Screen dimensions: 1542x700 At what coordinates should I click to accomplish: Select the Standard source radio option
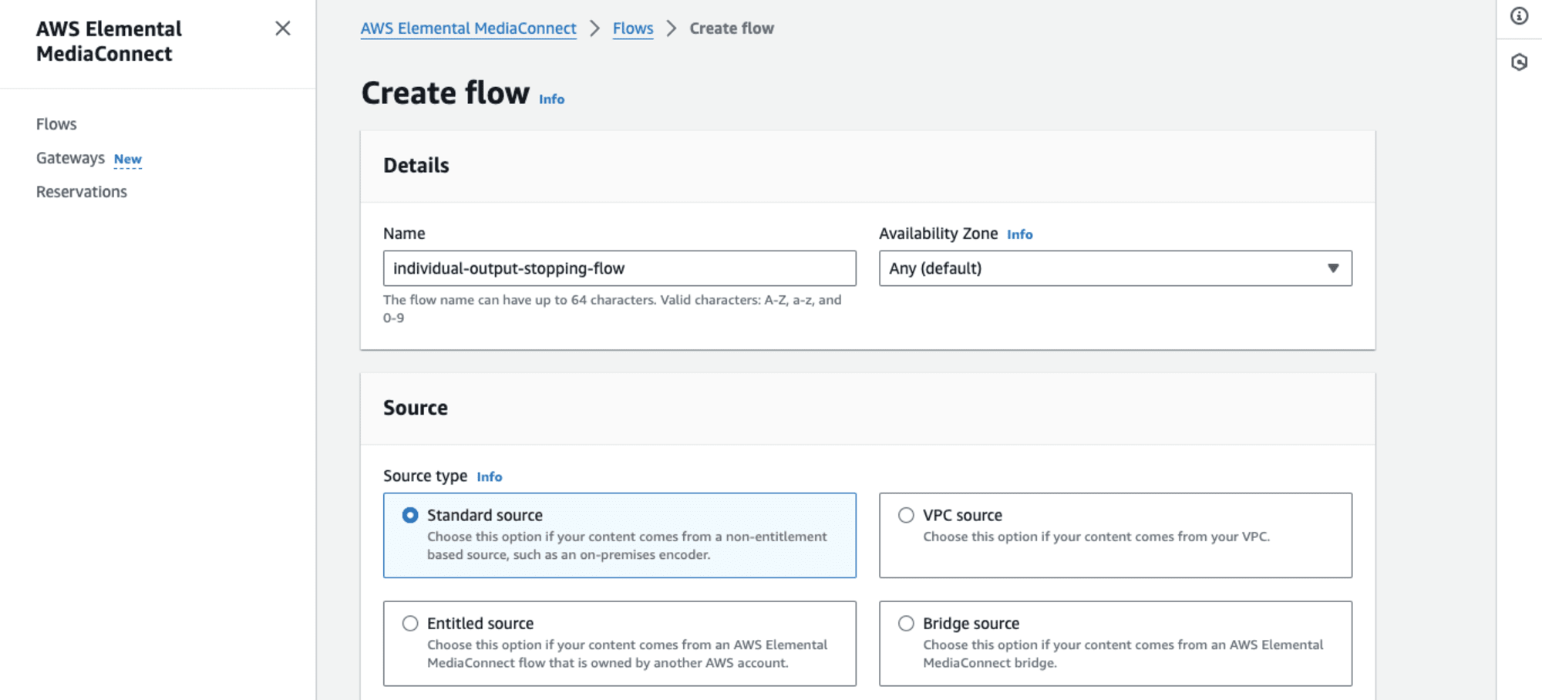(410, 515)
